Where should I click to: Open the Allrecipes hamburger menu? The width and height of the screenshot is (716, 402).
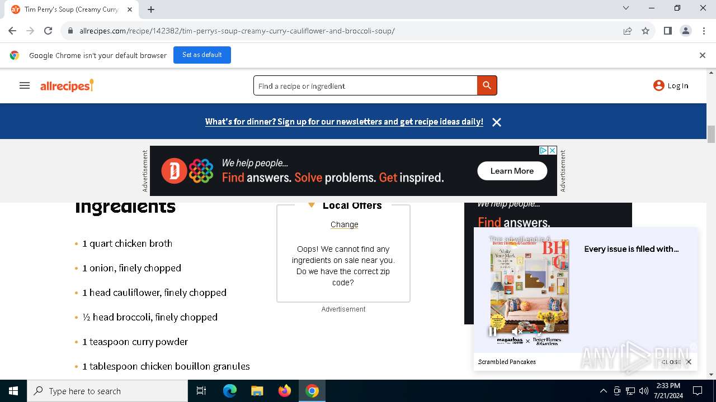(25, 85)
